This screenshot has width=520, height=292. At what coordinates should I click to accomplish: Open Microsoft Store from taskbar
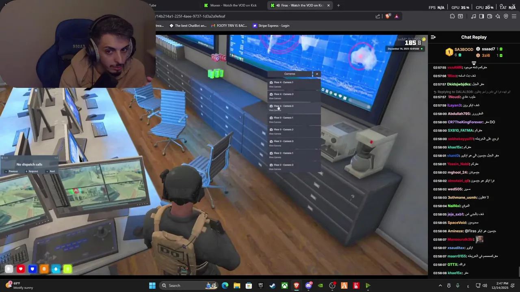click(249, 286)
